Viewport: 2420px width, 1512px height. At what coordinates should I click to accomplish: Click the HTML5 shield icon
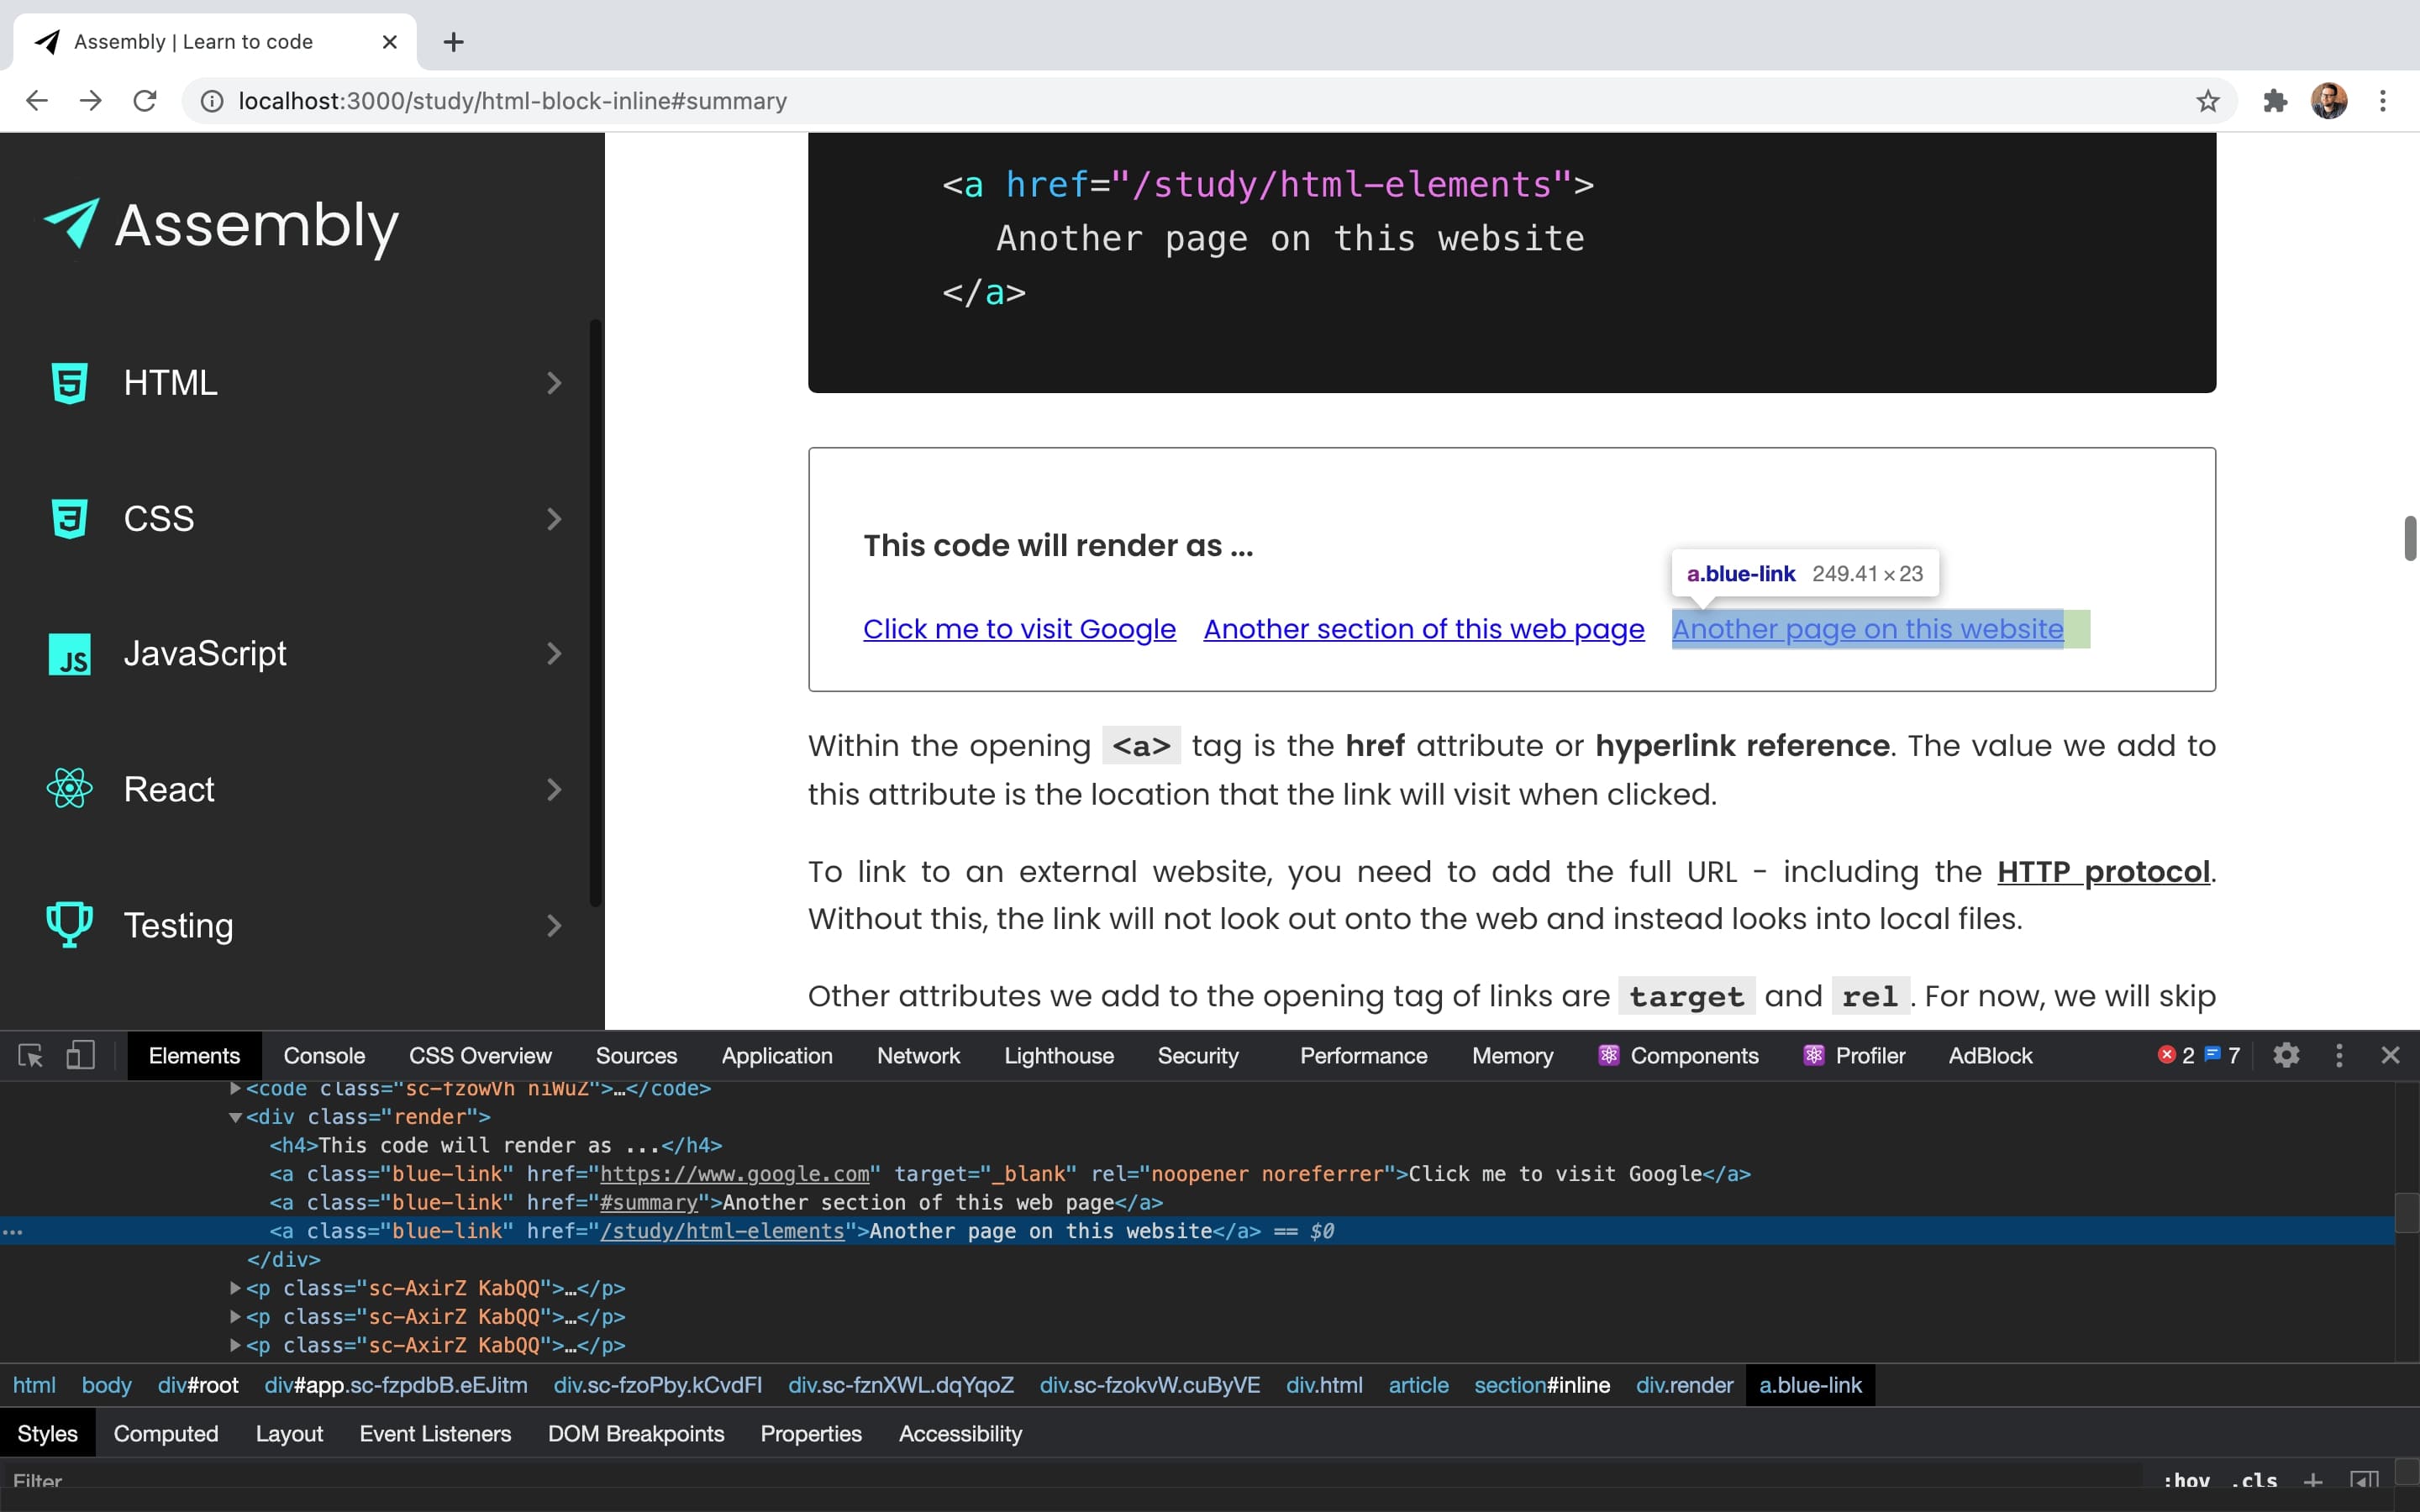click(x=69, y=383)
